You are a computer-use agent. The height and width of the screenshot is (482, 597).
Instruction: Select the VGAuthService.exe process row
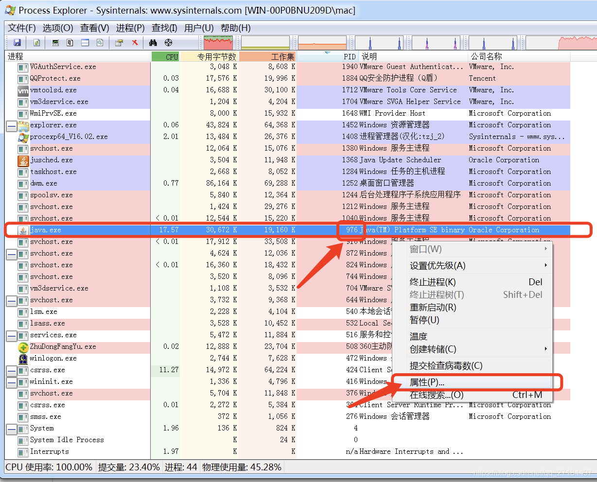[x=287, y=67]
